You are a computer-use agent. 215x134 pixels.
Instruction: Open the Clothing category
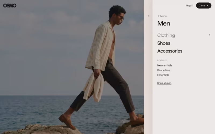tap(166, 35)
